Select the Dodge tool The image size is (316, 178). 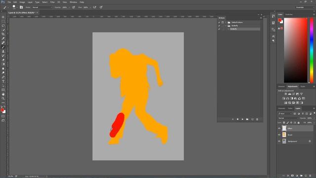(x=3, y=73)
